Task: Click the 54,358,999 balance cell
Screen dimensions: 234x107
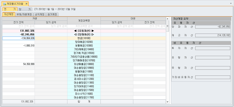Action: point(18,64)
